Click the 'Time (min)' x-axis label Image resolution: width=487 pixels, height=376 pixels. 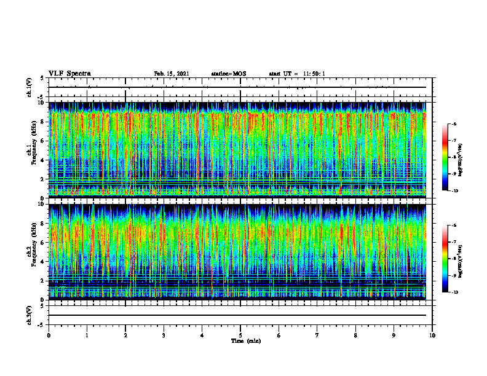[246, 341]
